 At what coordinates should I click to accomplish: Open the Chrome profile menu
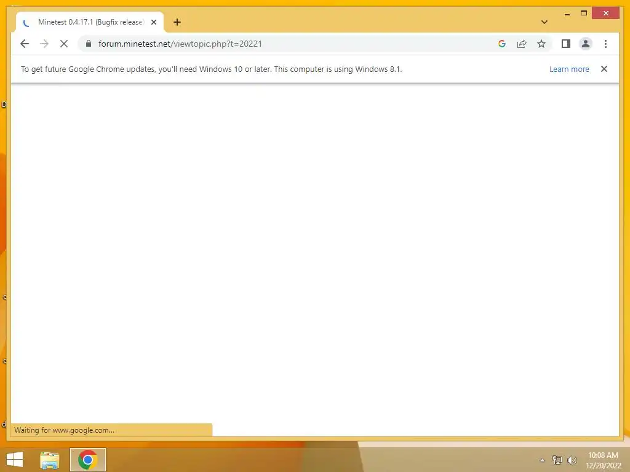pos(586,44)
